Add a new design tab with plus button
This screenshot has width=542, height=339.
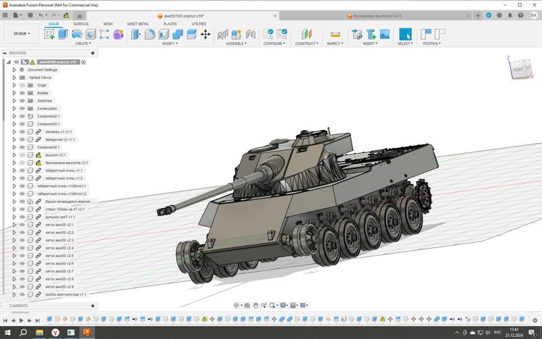click(x=478, y=16)
